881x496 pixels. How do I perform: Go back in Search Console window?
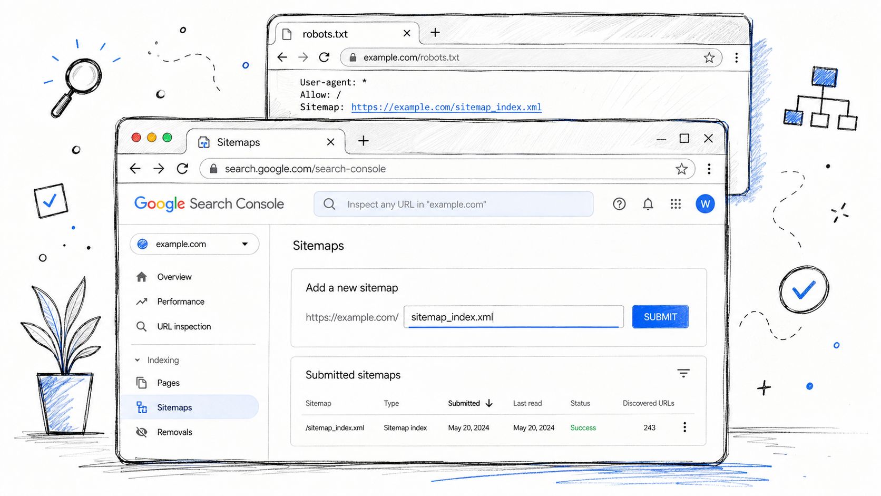(x=135, y=169)
